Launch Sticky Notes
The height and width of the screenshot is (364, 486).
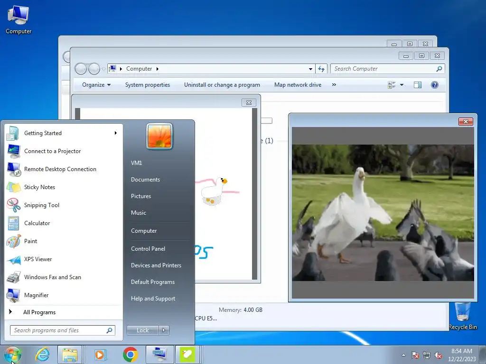click(x=64, y=187)
